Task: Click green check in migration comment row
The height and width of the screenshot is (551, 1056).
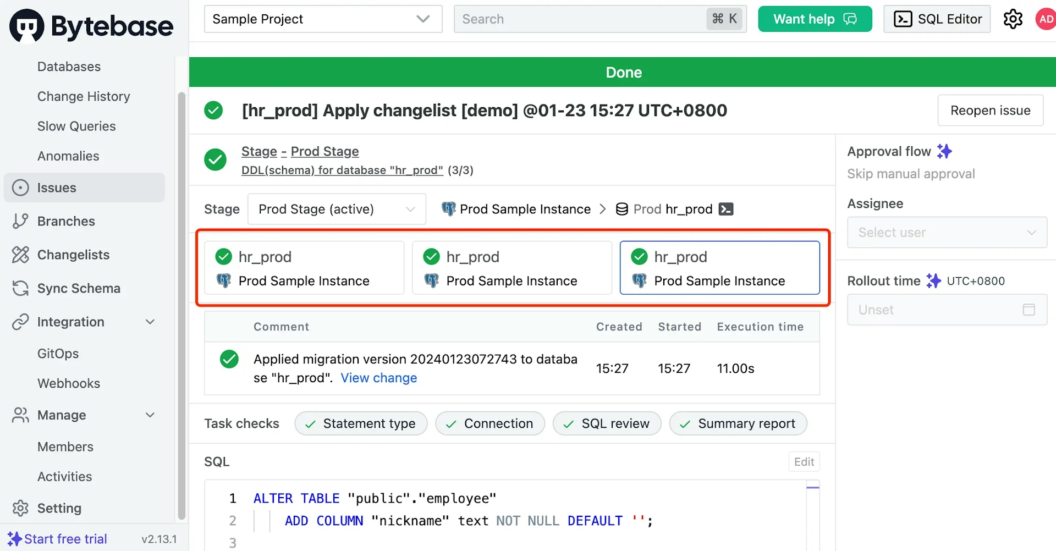Action: coord(229,359)
